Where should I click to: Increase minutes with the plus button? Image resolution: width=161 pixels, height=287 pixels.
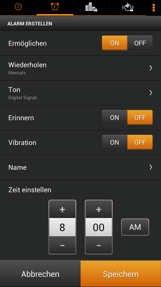[99, 209]
